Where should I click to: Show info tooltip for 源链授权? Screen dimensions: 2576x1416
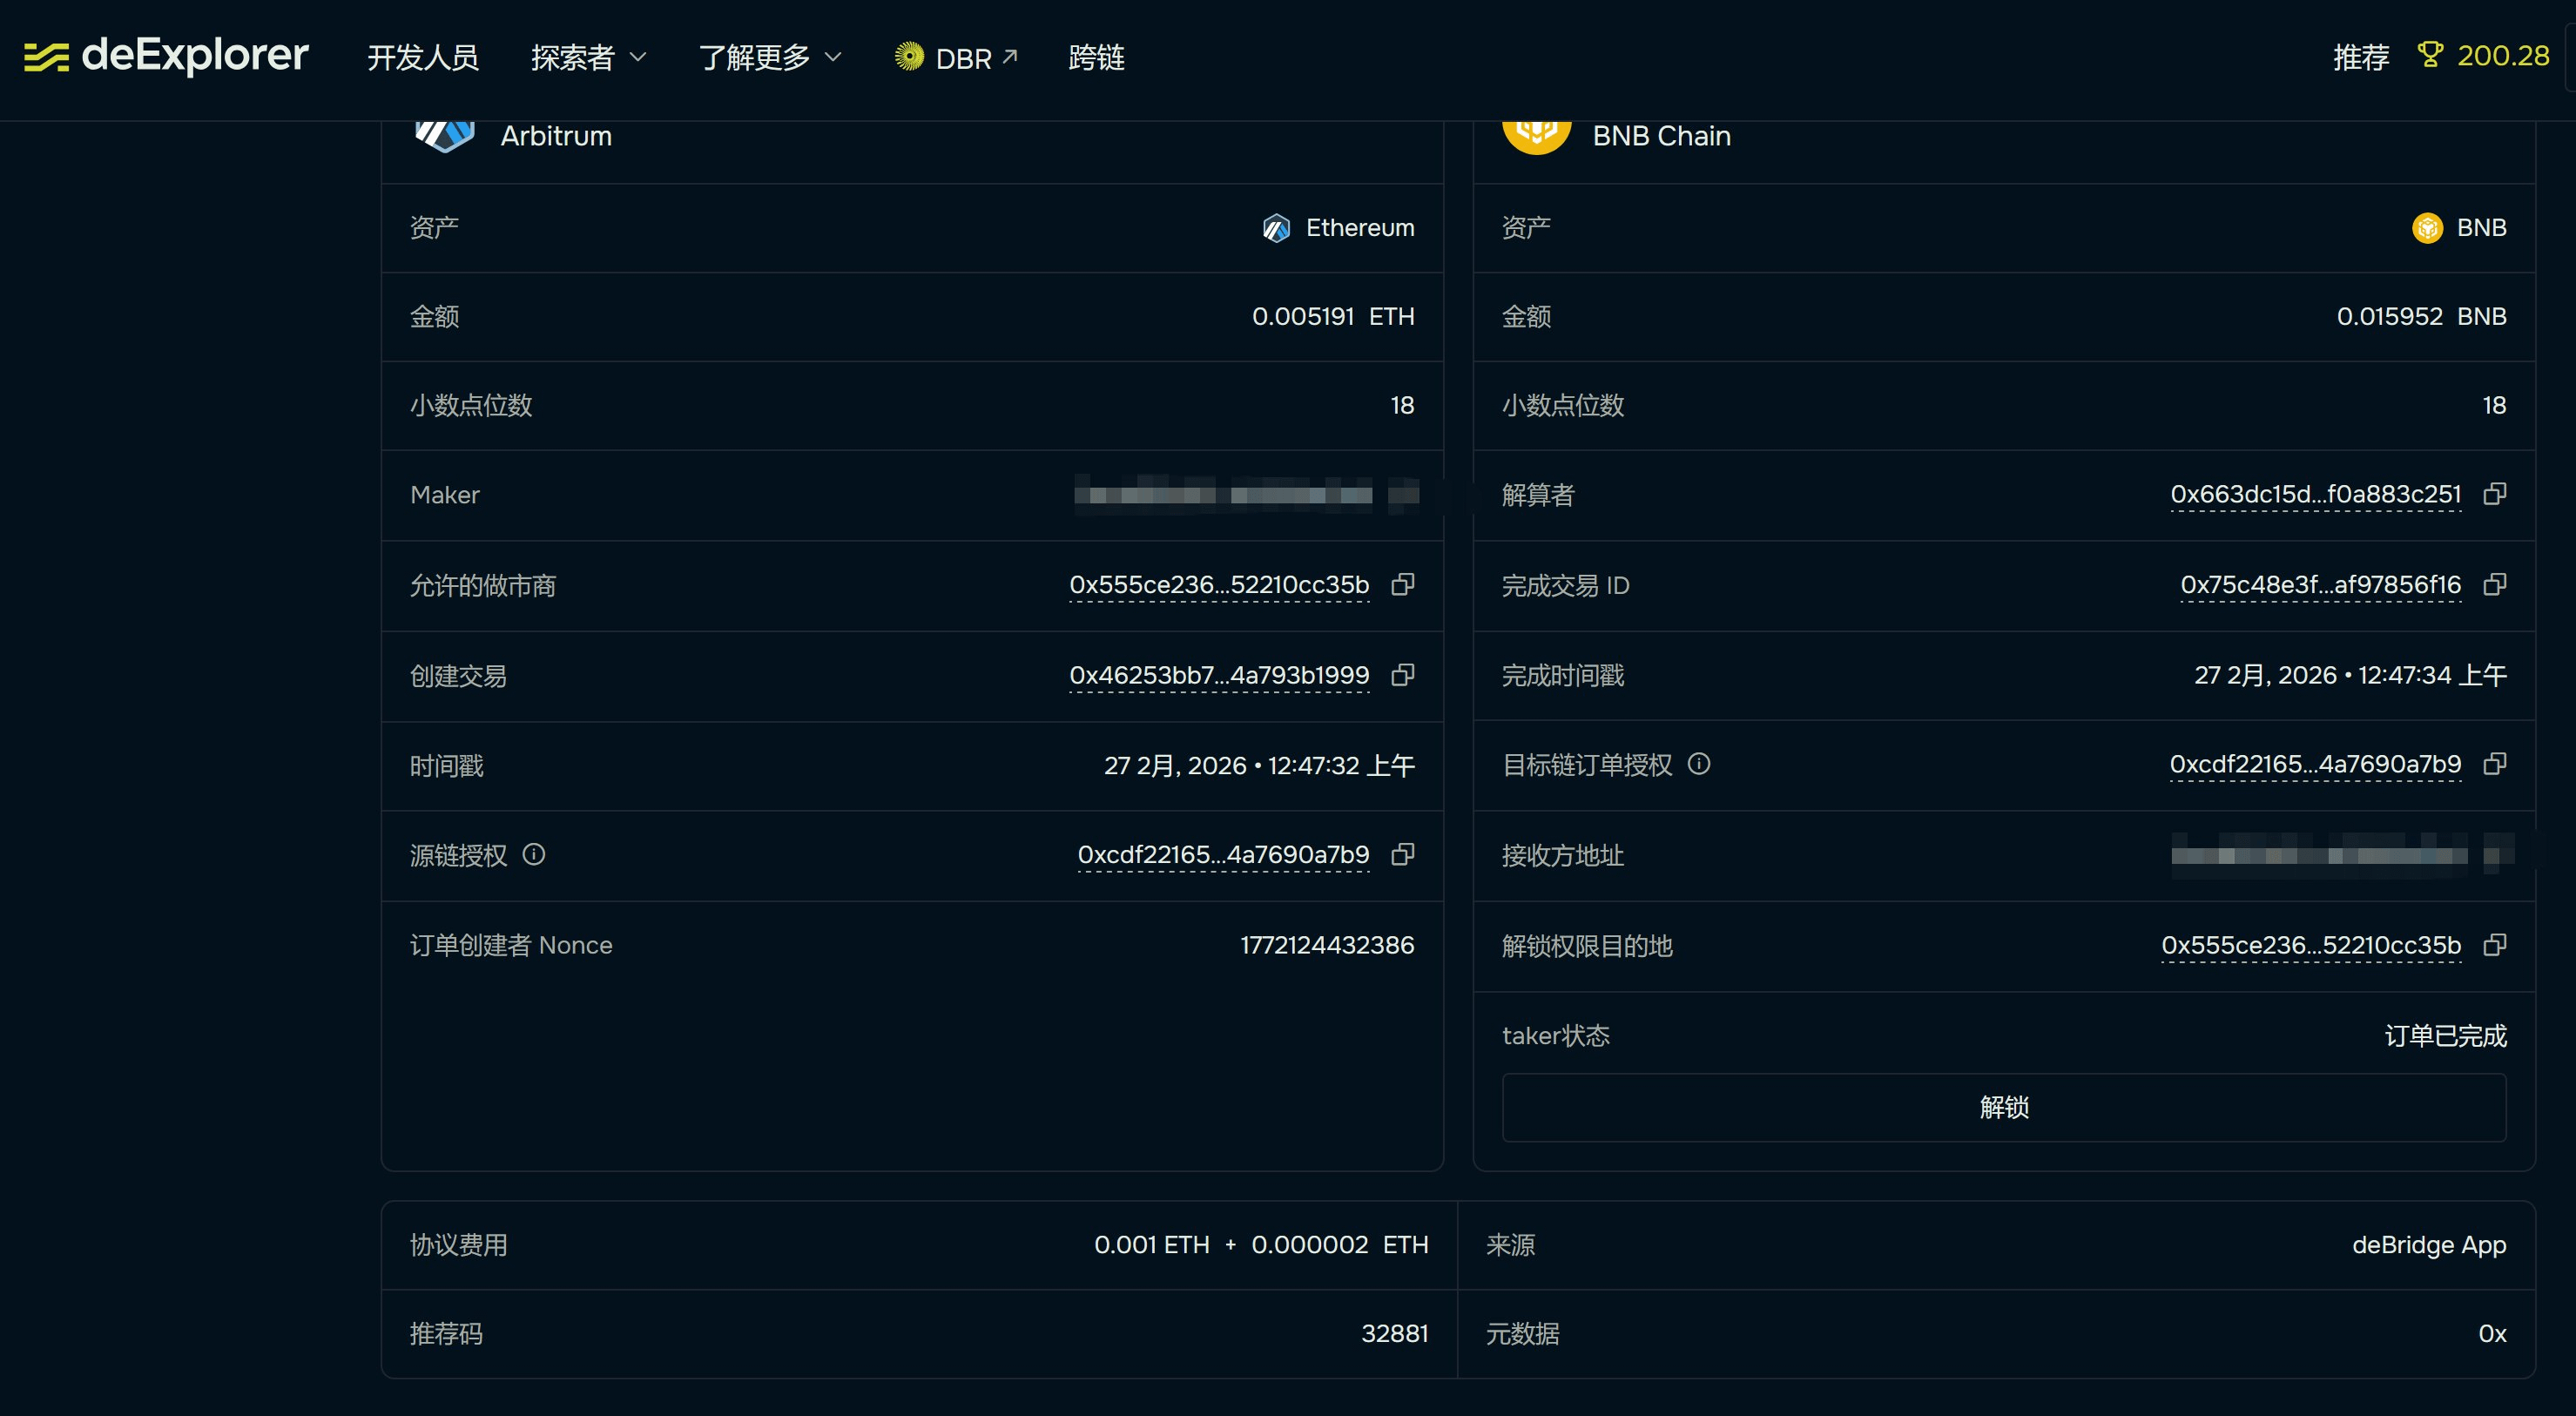pos(534,855)
